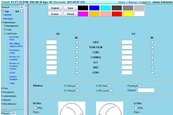The width and height of the screenshot is (173, 115).
Task: Check OS NL for LENS
Action: (152, 72)
